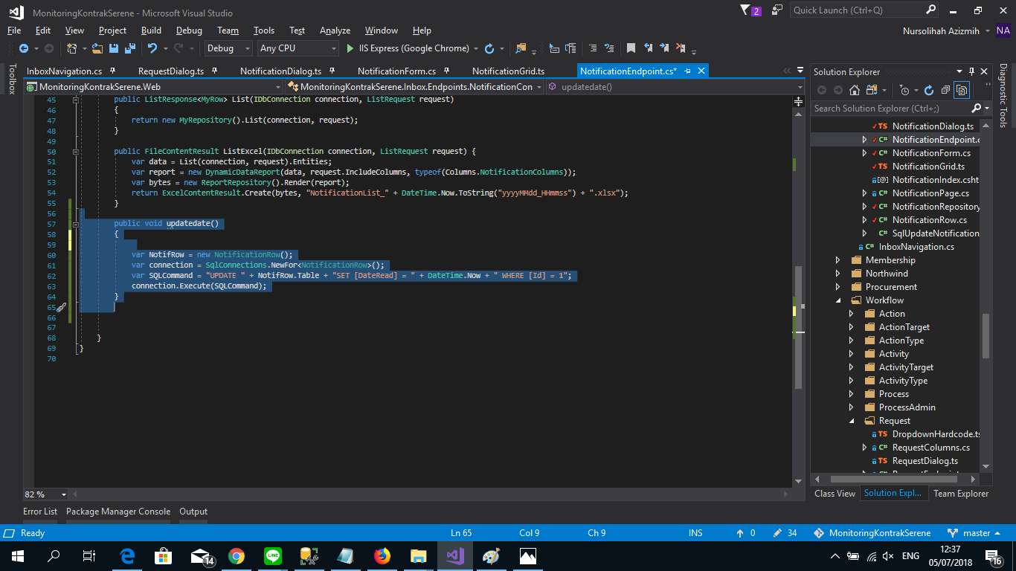
Task: Open the Package Manager Console panel
Action: (x=118, y=512)
